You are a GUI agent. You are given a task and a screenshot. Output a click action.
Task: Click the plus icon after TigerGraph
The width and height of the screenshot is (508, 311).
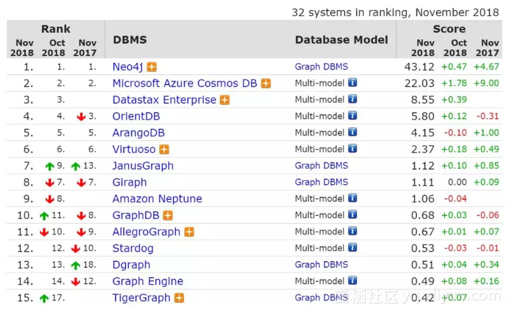click(x=179, y=297)
